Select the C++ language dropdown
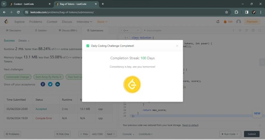This screenshot has width=265, height=140. [x=130, y=30]
